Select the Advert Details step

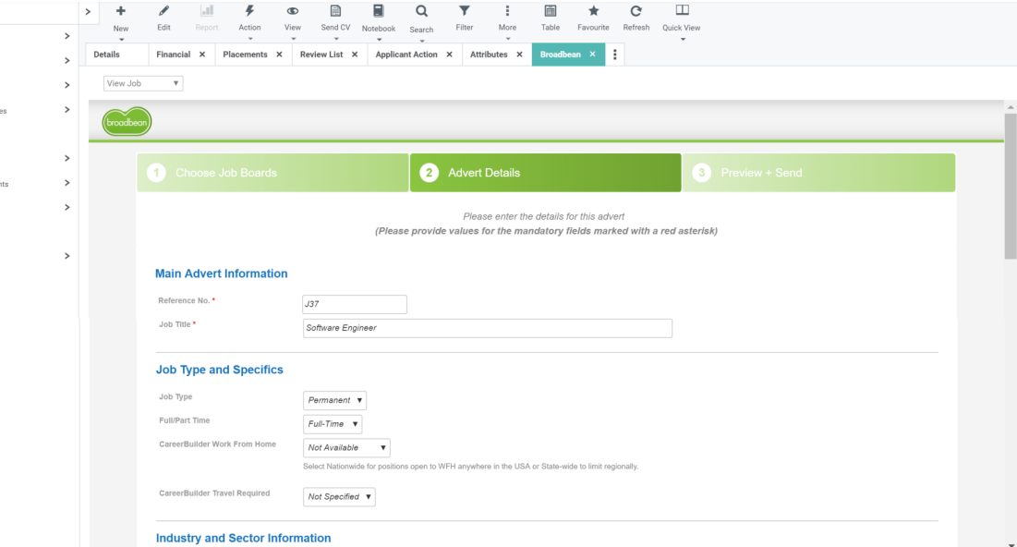click(546, 173)
